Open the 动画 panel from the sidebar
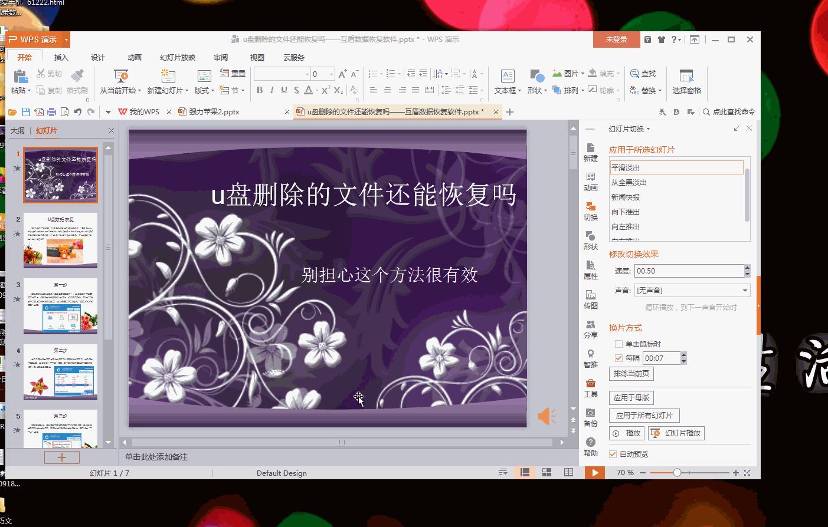Viewport: 828px width, 527px height. pyautogui.click(x=590, y=181)
